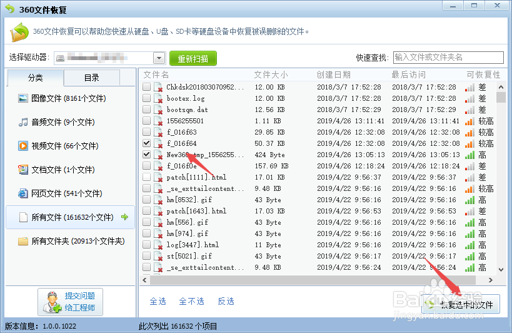This screenshot has width=512, height=333.
Task: Click file icon for st[5021].gif
Action: [x=158, y=256]
